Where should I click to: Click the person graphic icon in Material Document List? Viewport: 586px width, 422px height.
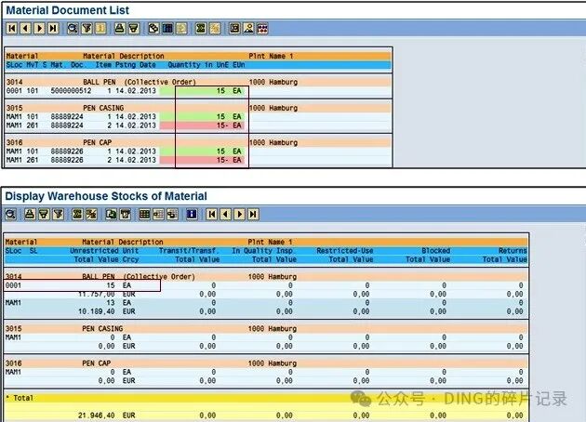pyautogui.click(x=248, y=29)
